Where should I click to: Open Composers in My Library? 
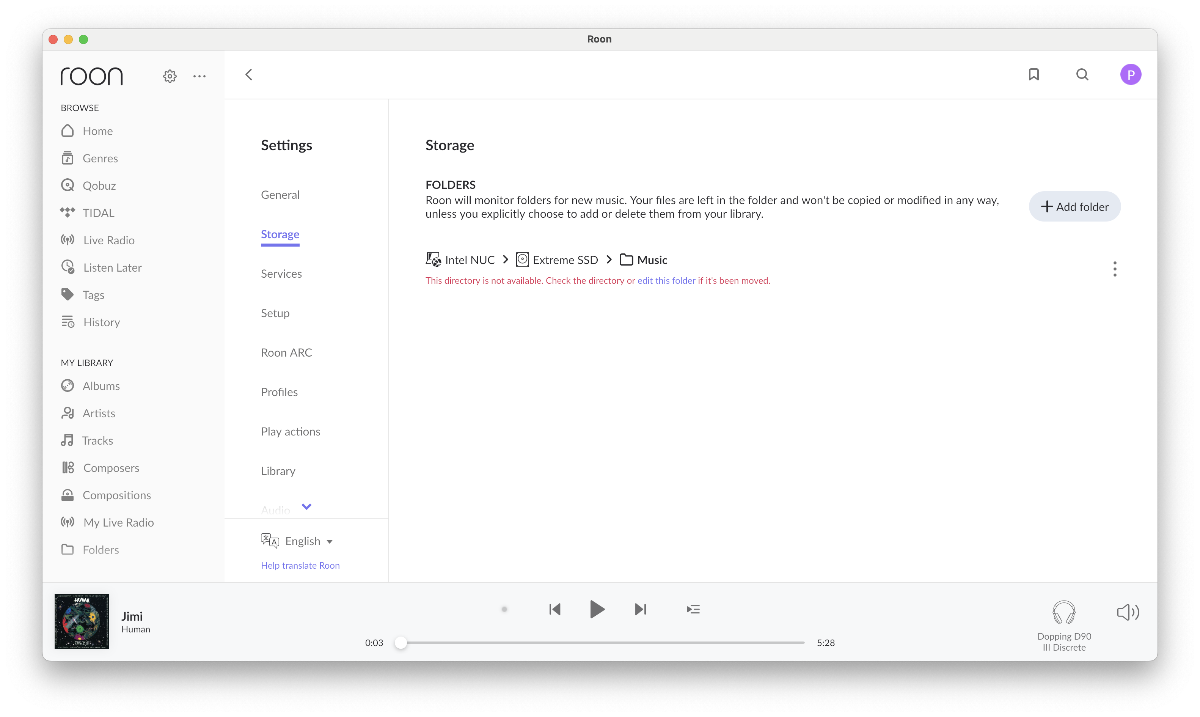[100, 468]
